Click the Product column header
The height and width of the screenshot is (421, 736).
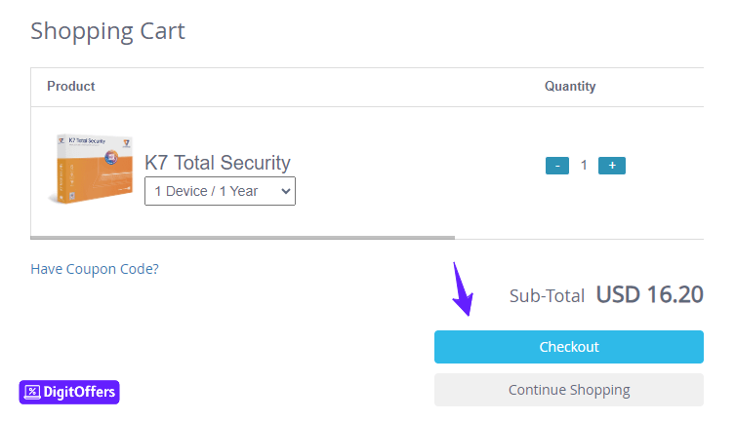[x=71, y=87]
